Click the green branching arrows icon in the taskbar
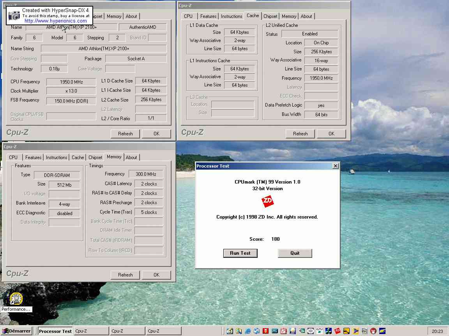The height and width of the screenshot is (336, 449). (328, 331)
